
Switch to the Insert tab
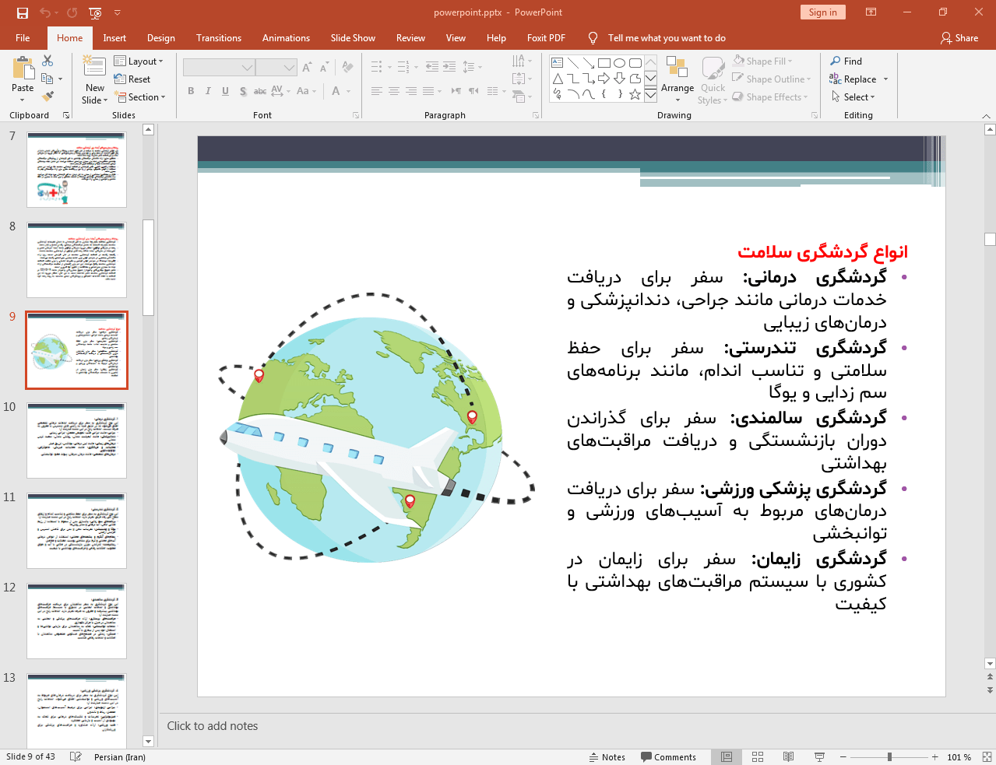114,37
